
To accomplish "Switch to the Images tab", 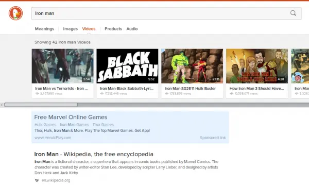I will 71,29.
